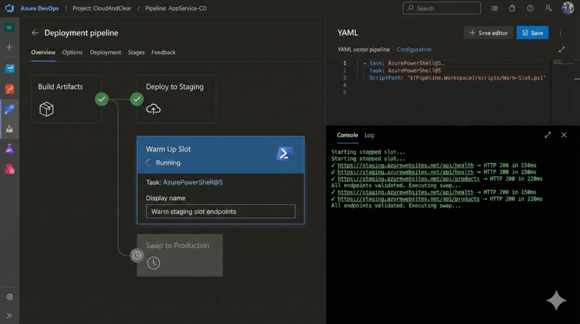Open Artifacts from the left sidebar

point(9,169)
